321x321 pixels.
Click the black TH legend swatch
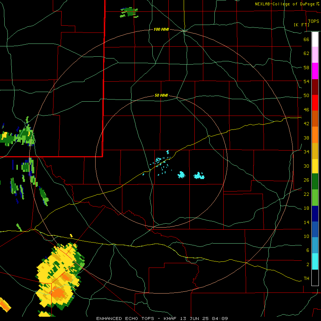pyautogui.click(x=315, y=277)
